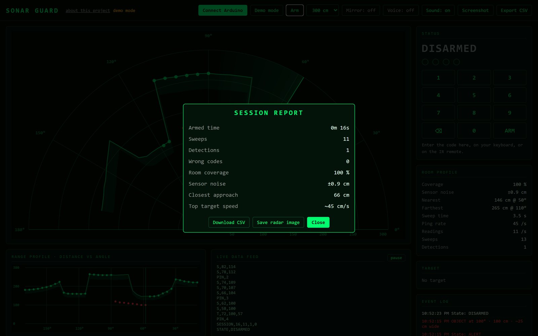Viewport: 538px width, 336px height.
Task: Click the 'T,72,100,57' feed line
Action: coord(230,314)
